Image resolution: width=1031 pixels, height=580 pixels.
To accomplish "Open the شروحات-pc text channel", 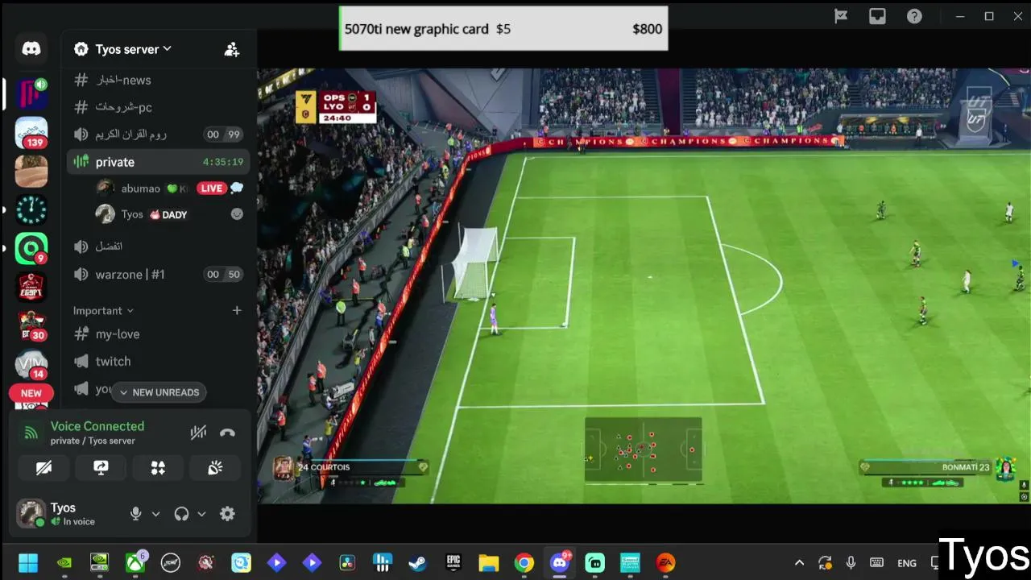I will coord(157,107).
